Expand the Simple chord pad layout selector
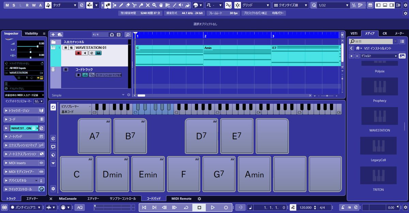Viewport: 409px width, 213px height. pos(124,95)
